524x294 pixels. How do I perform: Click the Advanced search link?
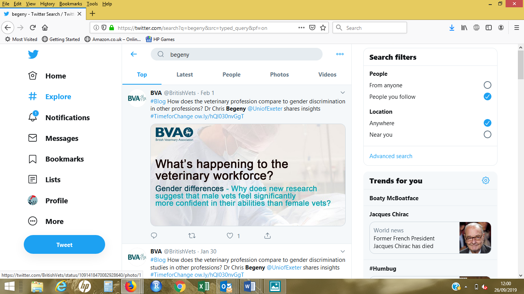391,156
